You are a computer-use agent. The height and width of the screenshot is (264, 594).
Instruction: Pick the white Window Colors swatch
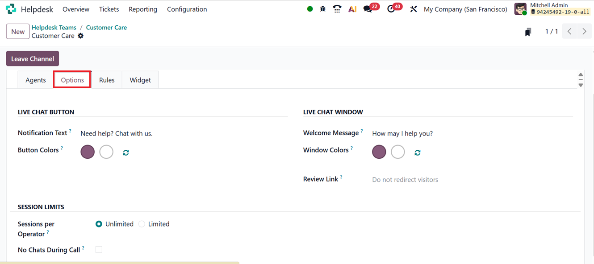click(x=398, y=152)
